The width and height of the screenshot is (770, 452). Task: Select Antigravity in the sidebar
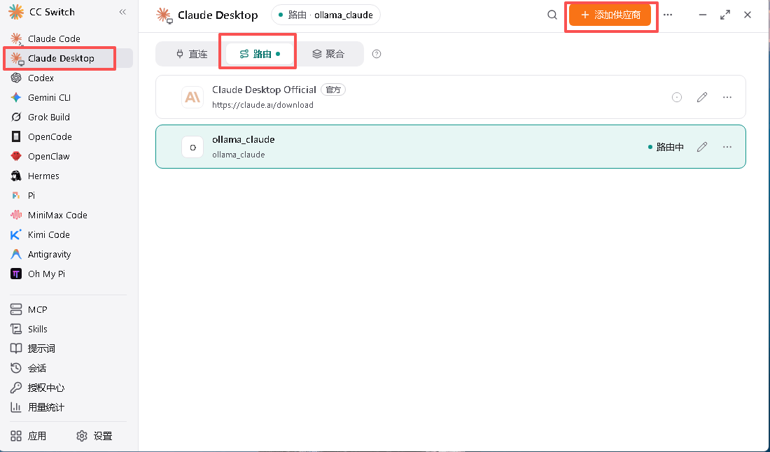[49, 255]
